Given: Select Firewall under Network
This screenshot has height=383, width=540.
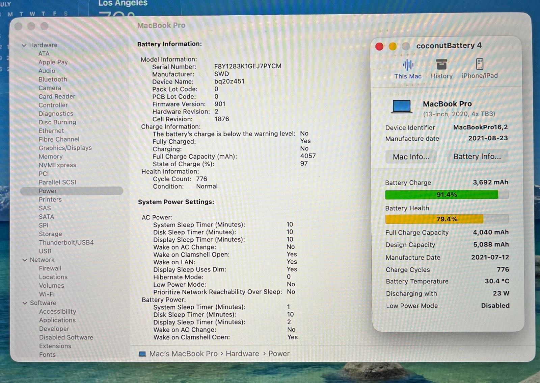Looking at the screenshot, I should point(50,269).
